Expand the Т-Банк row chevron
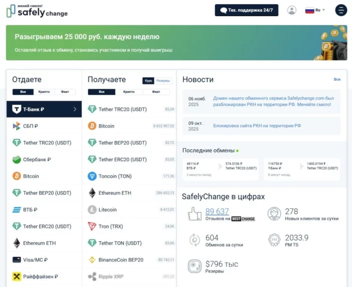The width and height of the screenshot is (352, 287). pyautogui.click(x=75, y=109)
